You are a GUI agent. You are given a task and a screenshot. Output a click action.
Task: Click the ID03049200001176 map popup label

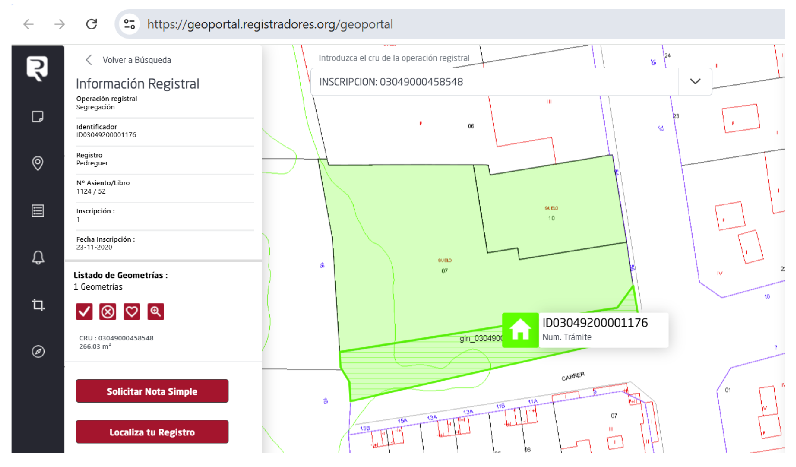coord(595,323)
